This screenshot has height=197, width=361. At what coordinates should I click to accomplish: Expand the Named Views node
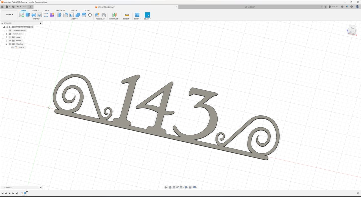pos(6,34)
